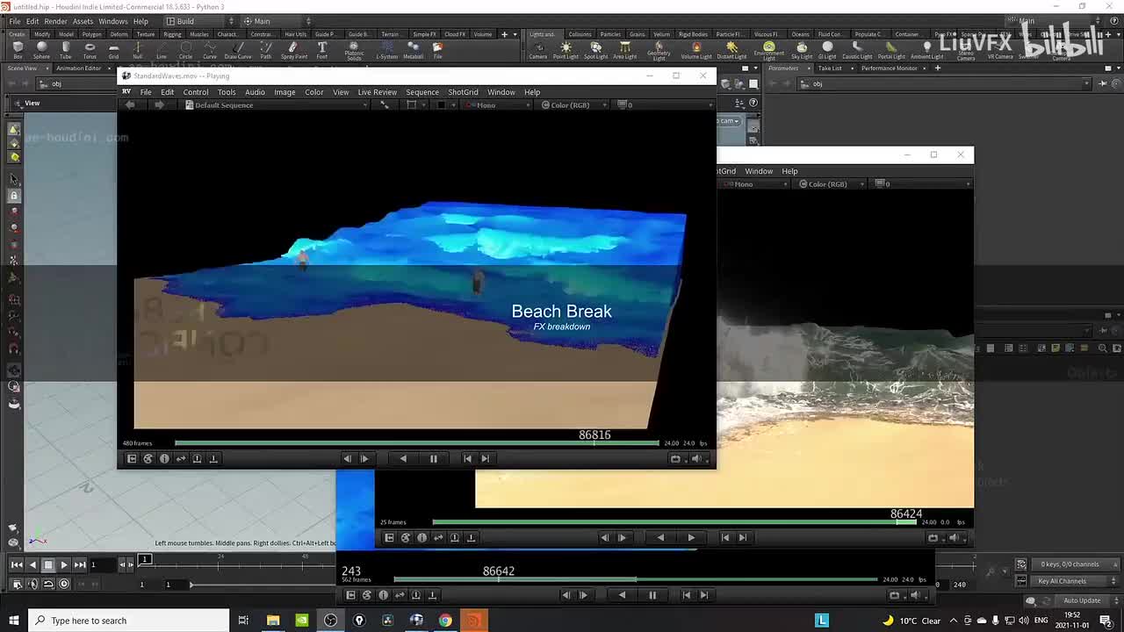This screenshot has height=632, width=1124.
Task: Pause playback in StandardWaves.mov RV window
Action: pos(433,458)
